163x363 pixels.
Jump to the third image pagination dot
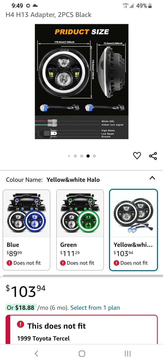click(x=81, y=156)
